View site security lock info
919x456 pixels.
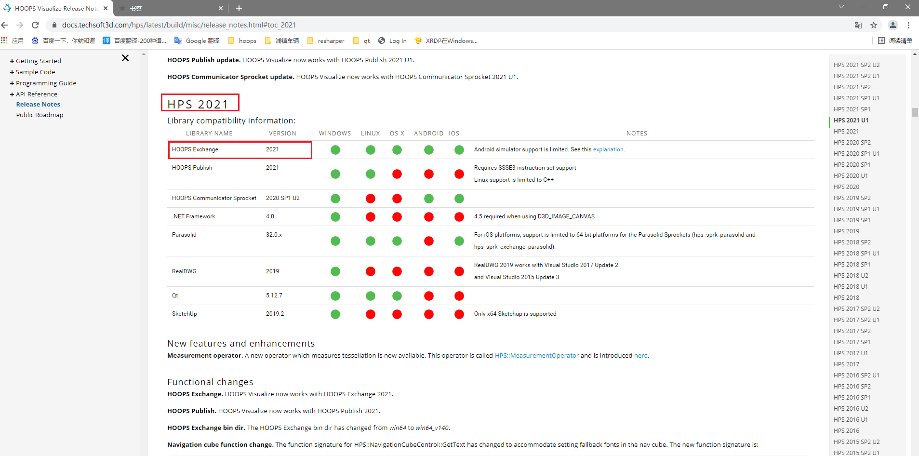[54, 25]
